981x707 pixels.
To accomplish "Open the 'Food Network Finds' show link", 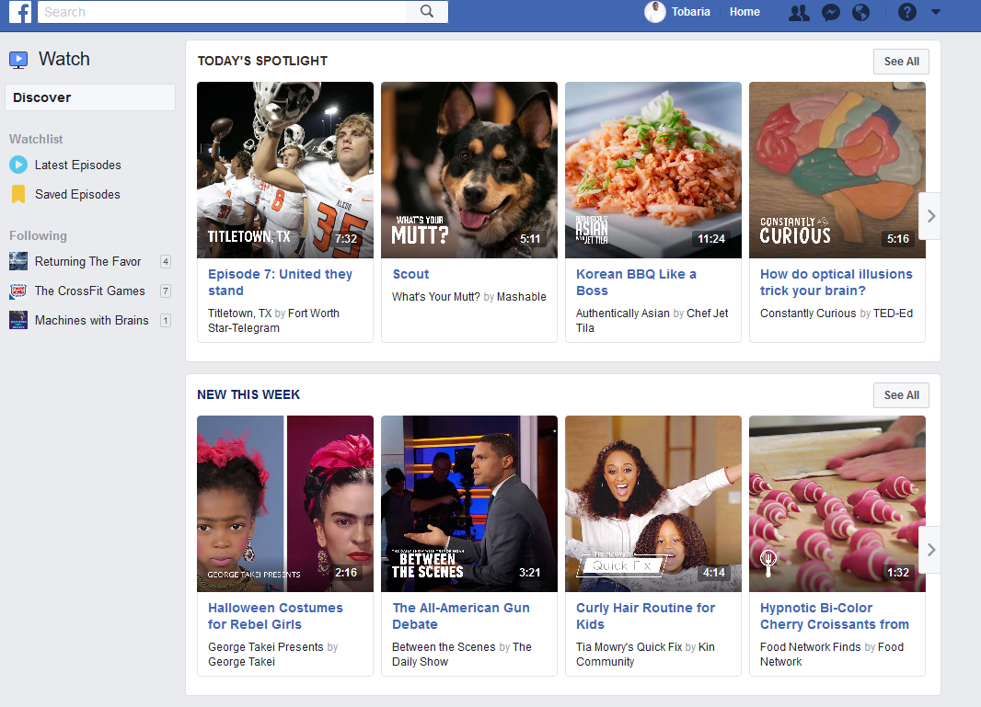I will pyautogui.click(x=810, y=647).
